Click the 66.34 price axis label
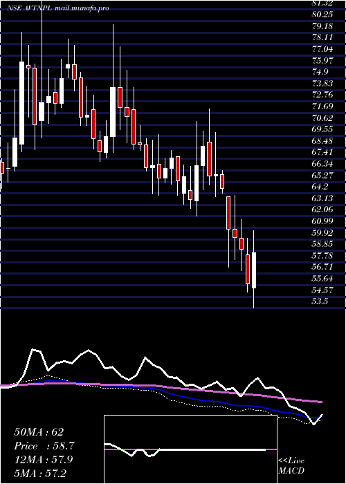 coord(322,164)
